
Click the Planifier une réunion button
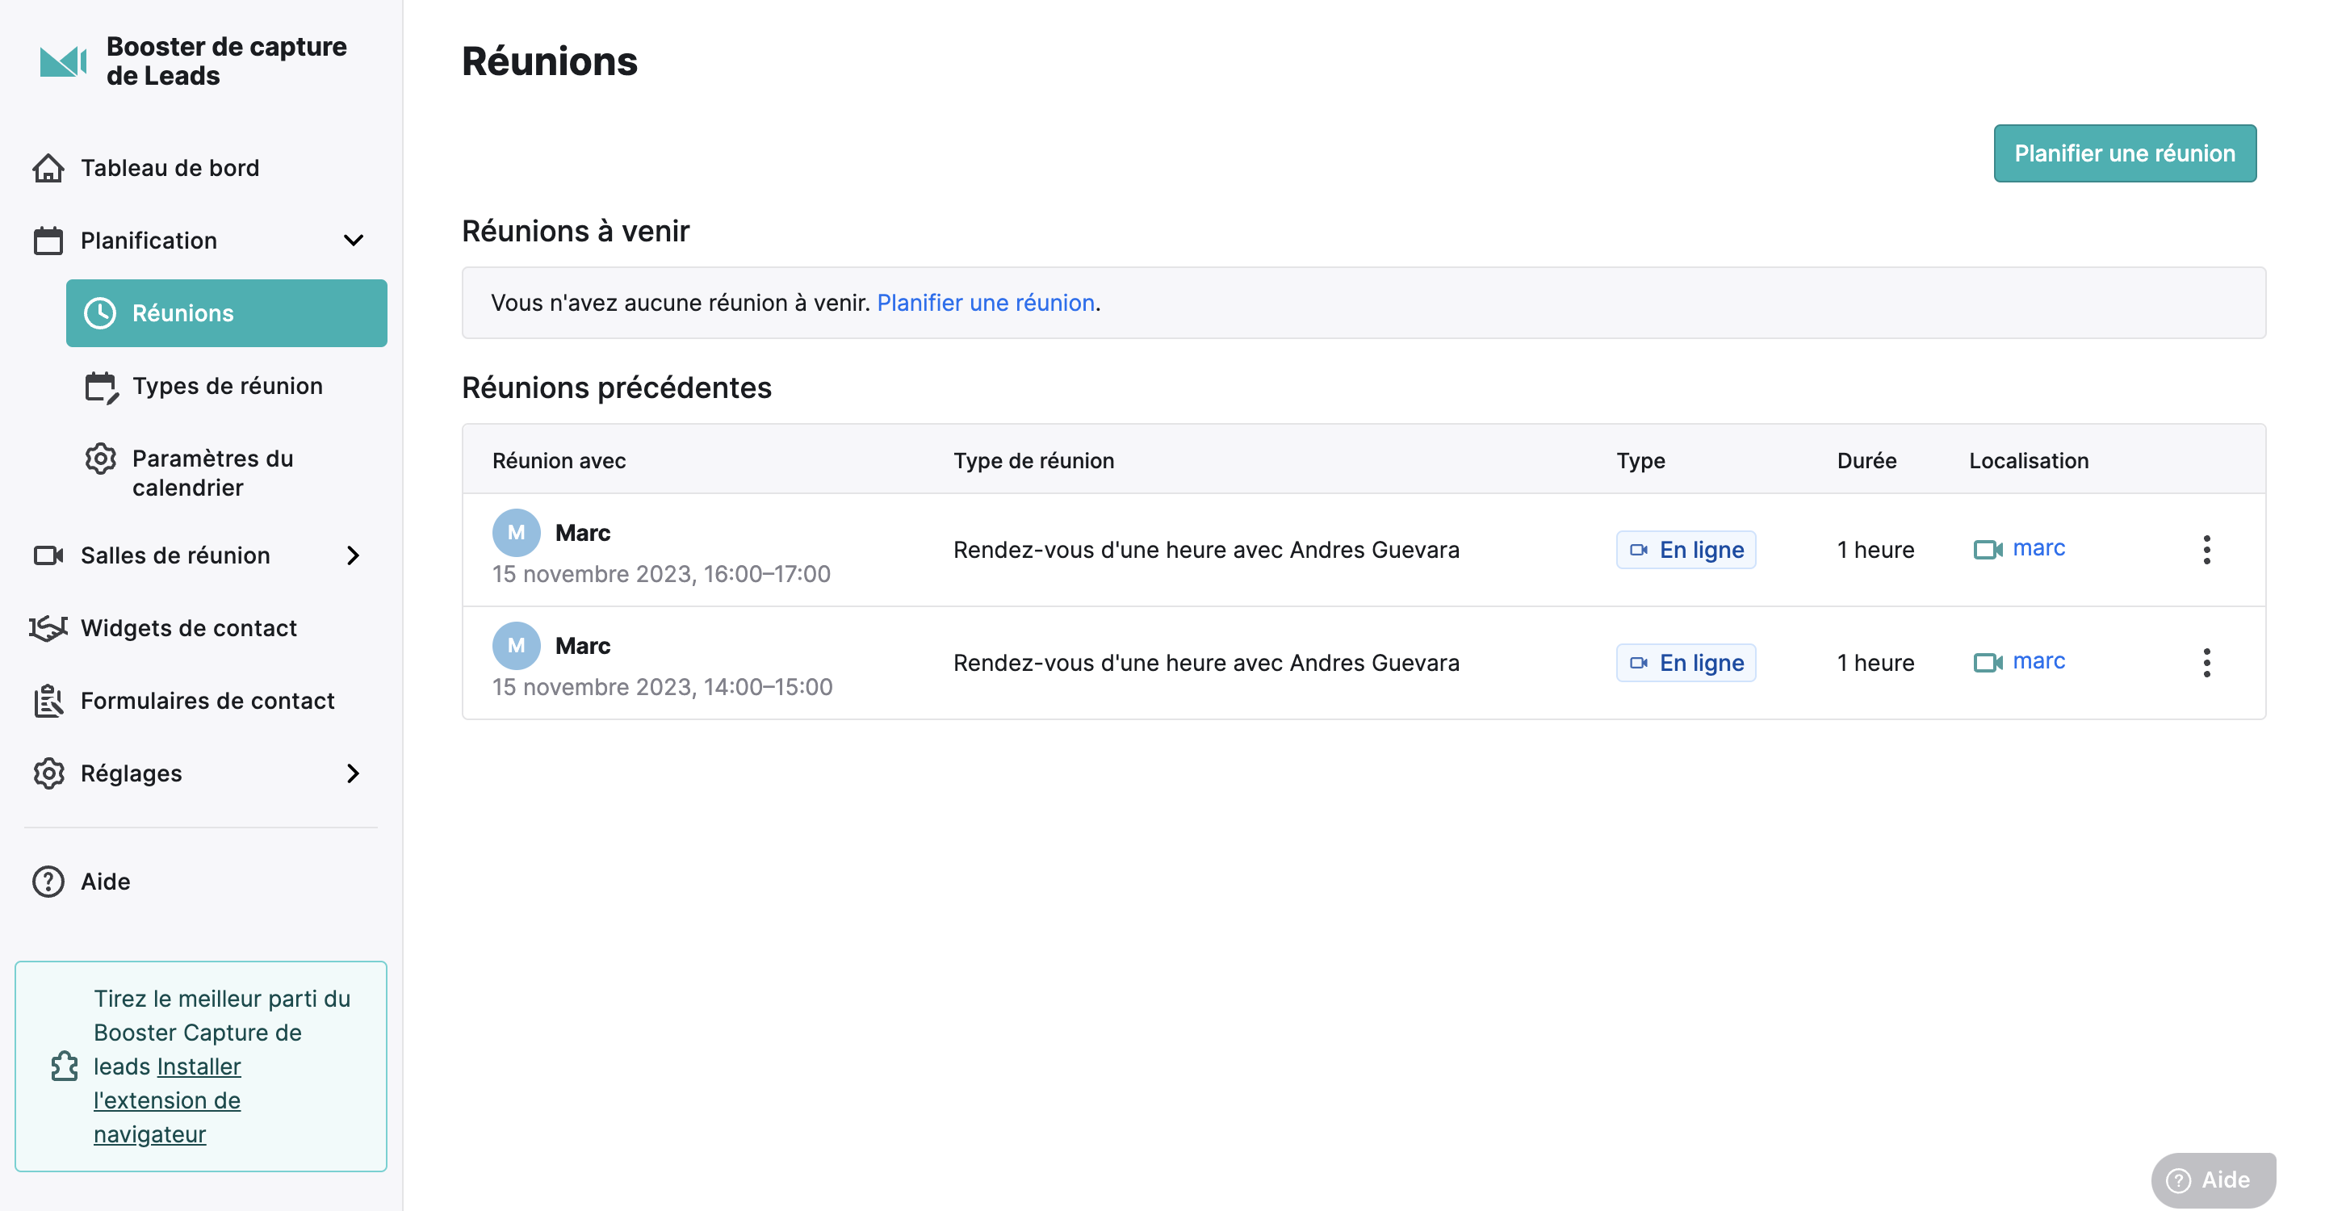pos(2125,153)
